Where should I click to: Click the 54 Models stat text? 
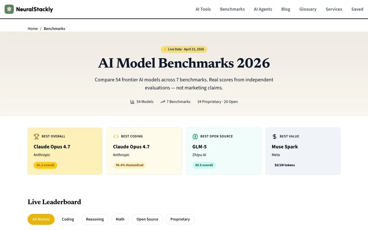pos(145,102)
